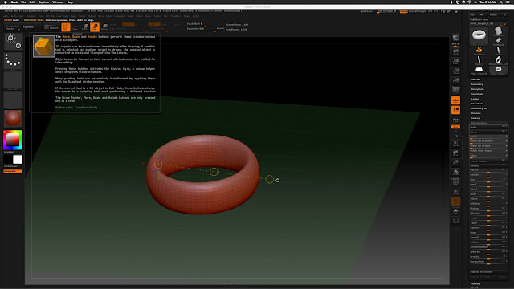
Task: Toggle the Floor grid button
Action: 455,100
